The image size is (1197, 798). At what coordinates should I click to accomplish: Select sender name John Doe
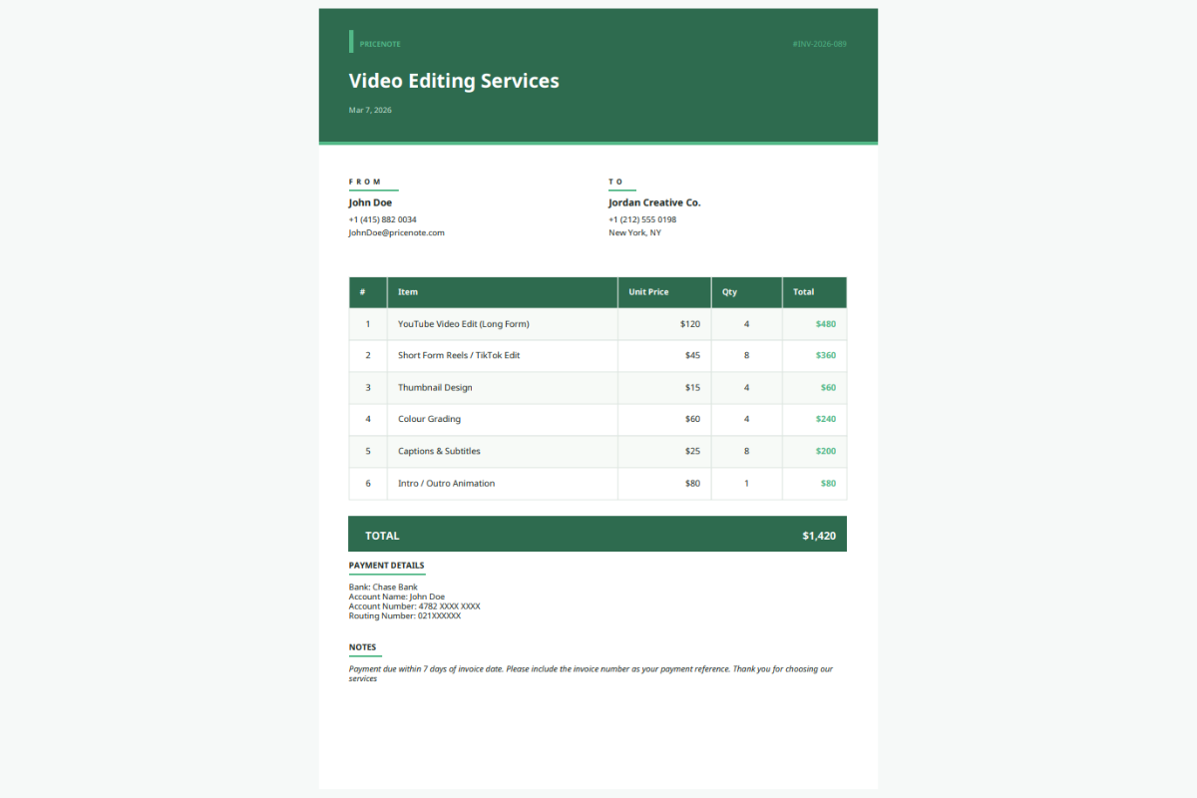[x=370, y=202]
